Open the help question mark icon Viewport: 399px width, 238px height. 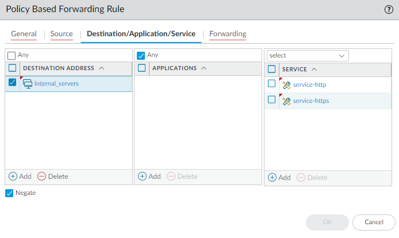[389, 10]
